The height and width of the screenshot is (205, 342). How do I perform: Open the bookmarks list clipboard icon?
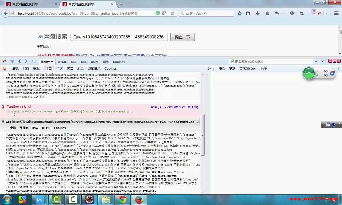click(248, 13)
